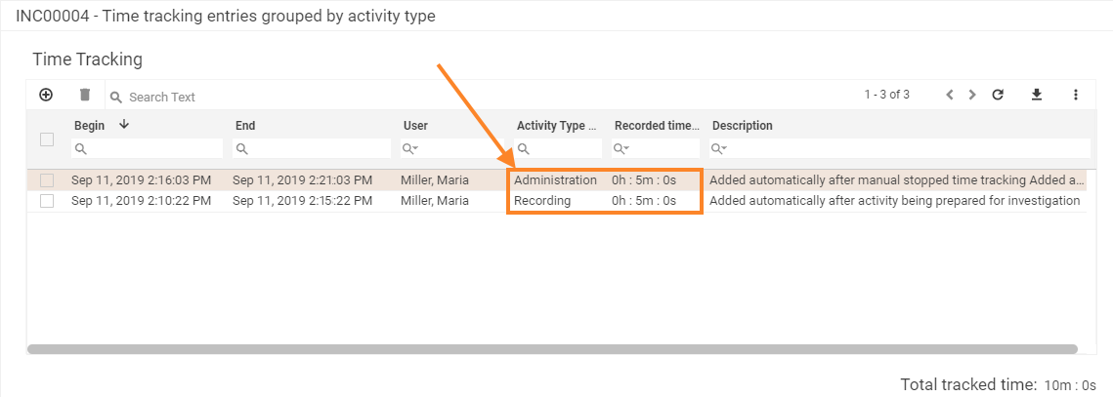Check the Administration row checkbox
1113x397 pixels.
pyautogui.click(x=46, y=180)
